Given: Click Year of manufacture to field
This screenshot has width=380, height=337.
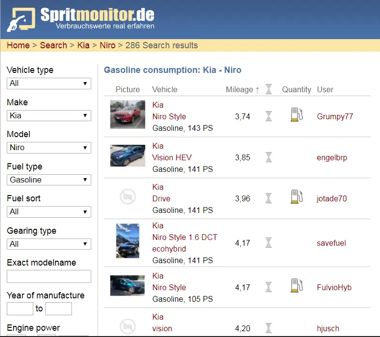Looking at the screenshot, I should point(58,309).
